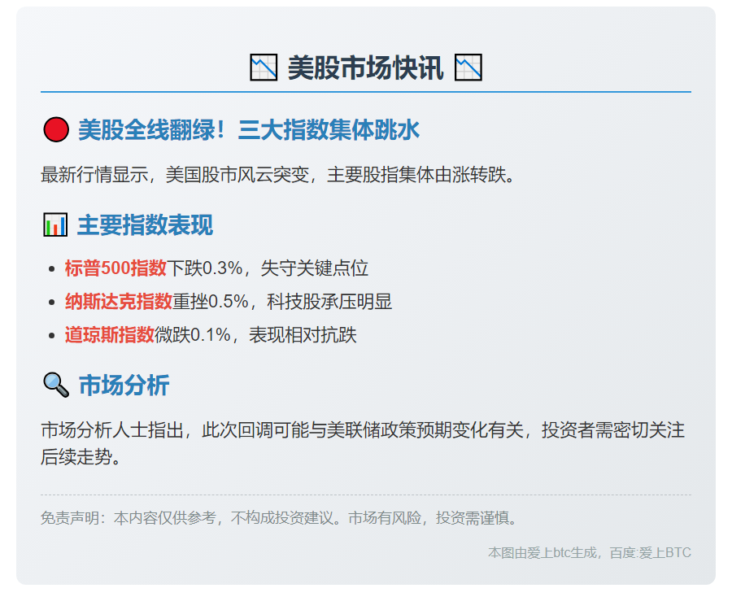Click the red 标普500指数 label
The image size is (732, 610).
pyautogui.click(x=115, y=268)
